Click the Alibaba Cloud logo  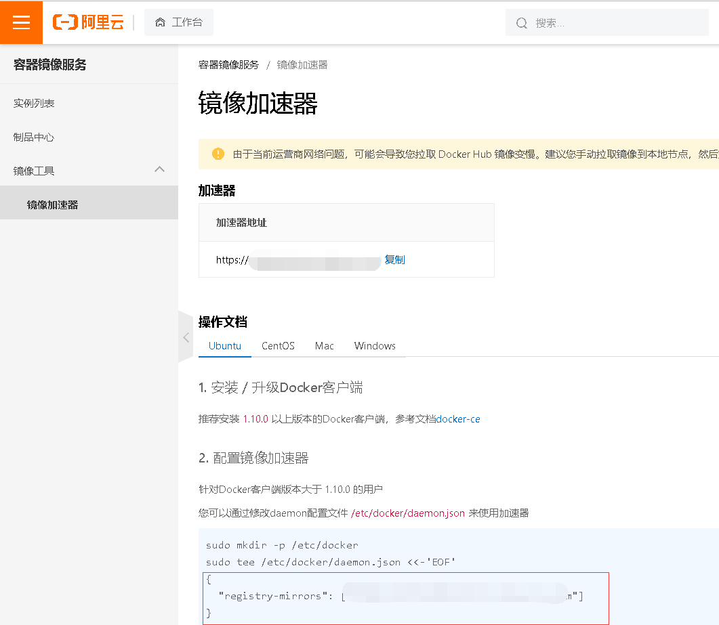coord(88,22)
